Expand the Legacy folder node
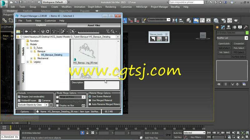Image resolution: width=250 pixels, height=140 pixels. (x=28, y=62)
